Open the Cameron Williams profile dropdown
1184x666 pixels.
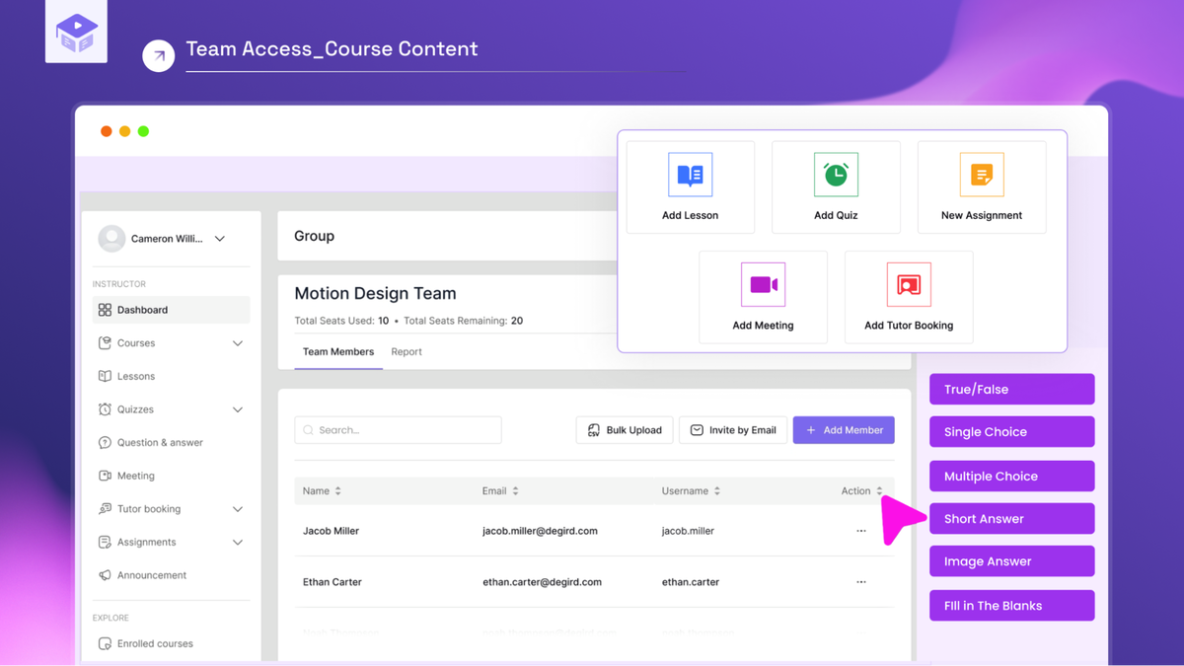[220, 239]
